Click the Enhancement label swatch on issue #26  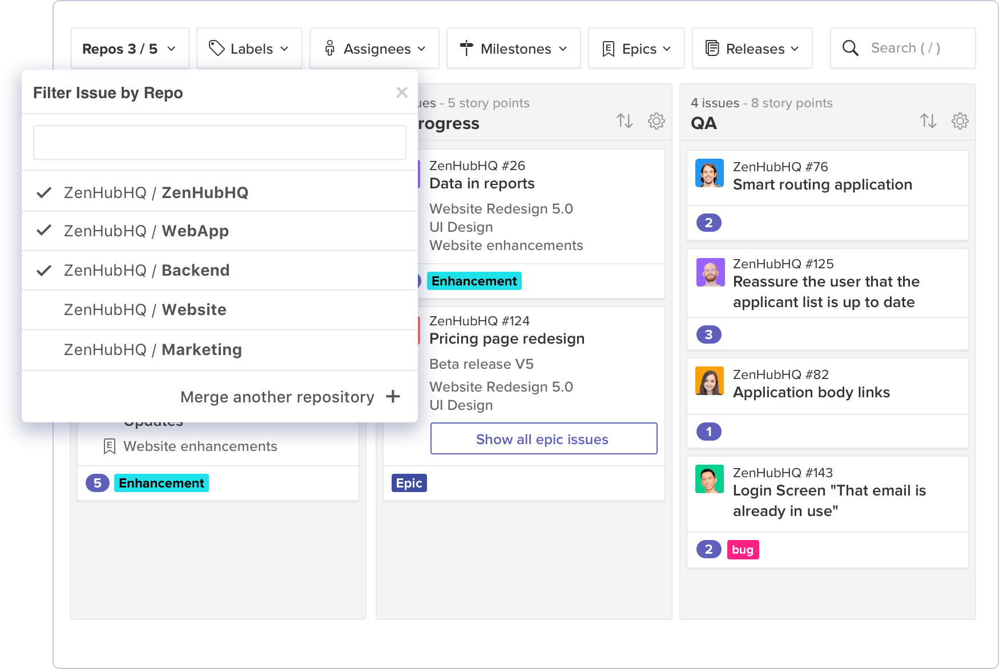click(x=474, y=281)
